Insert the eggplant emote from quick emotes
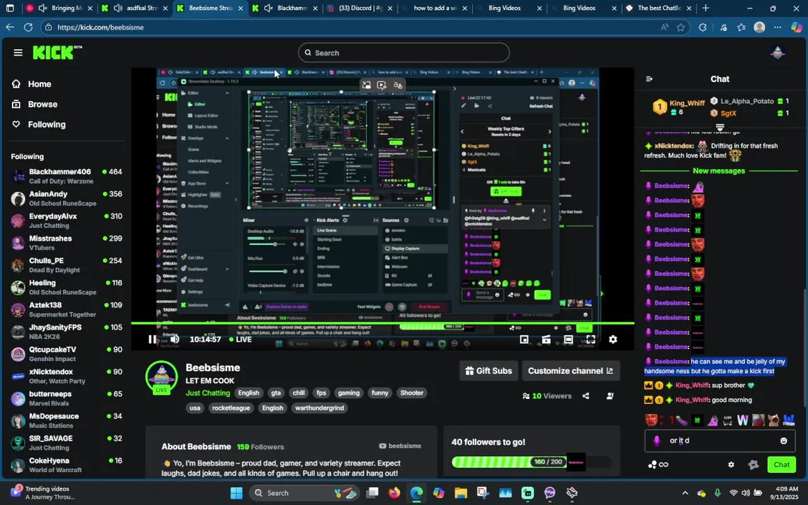 [x=682, y=421]
